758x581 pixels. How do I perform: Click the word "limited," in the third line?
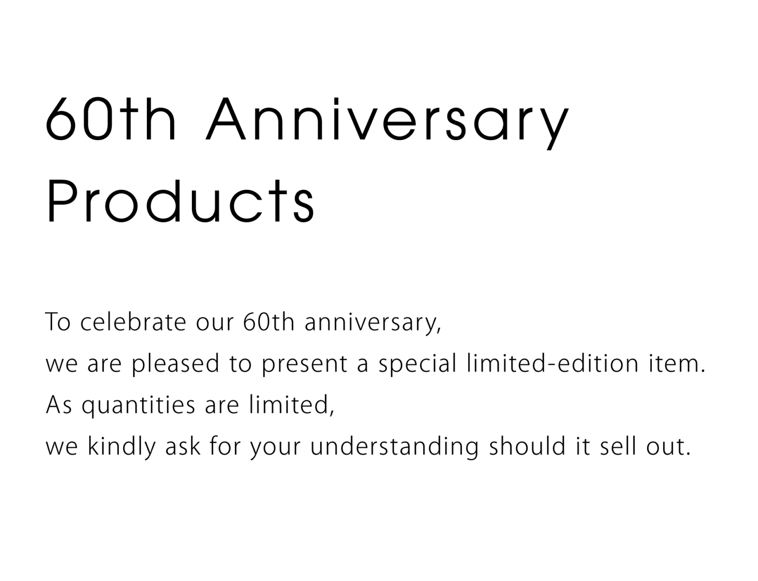[291, 405]
